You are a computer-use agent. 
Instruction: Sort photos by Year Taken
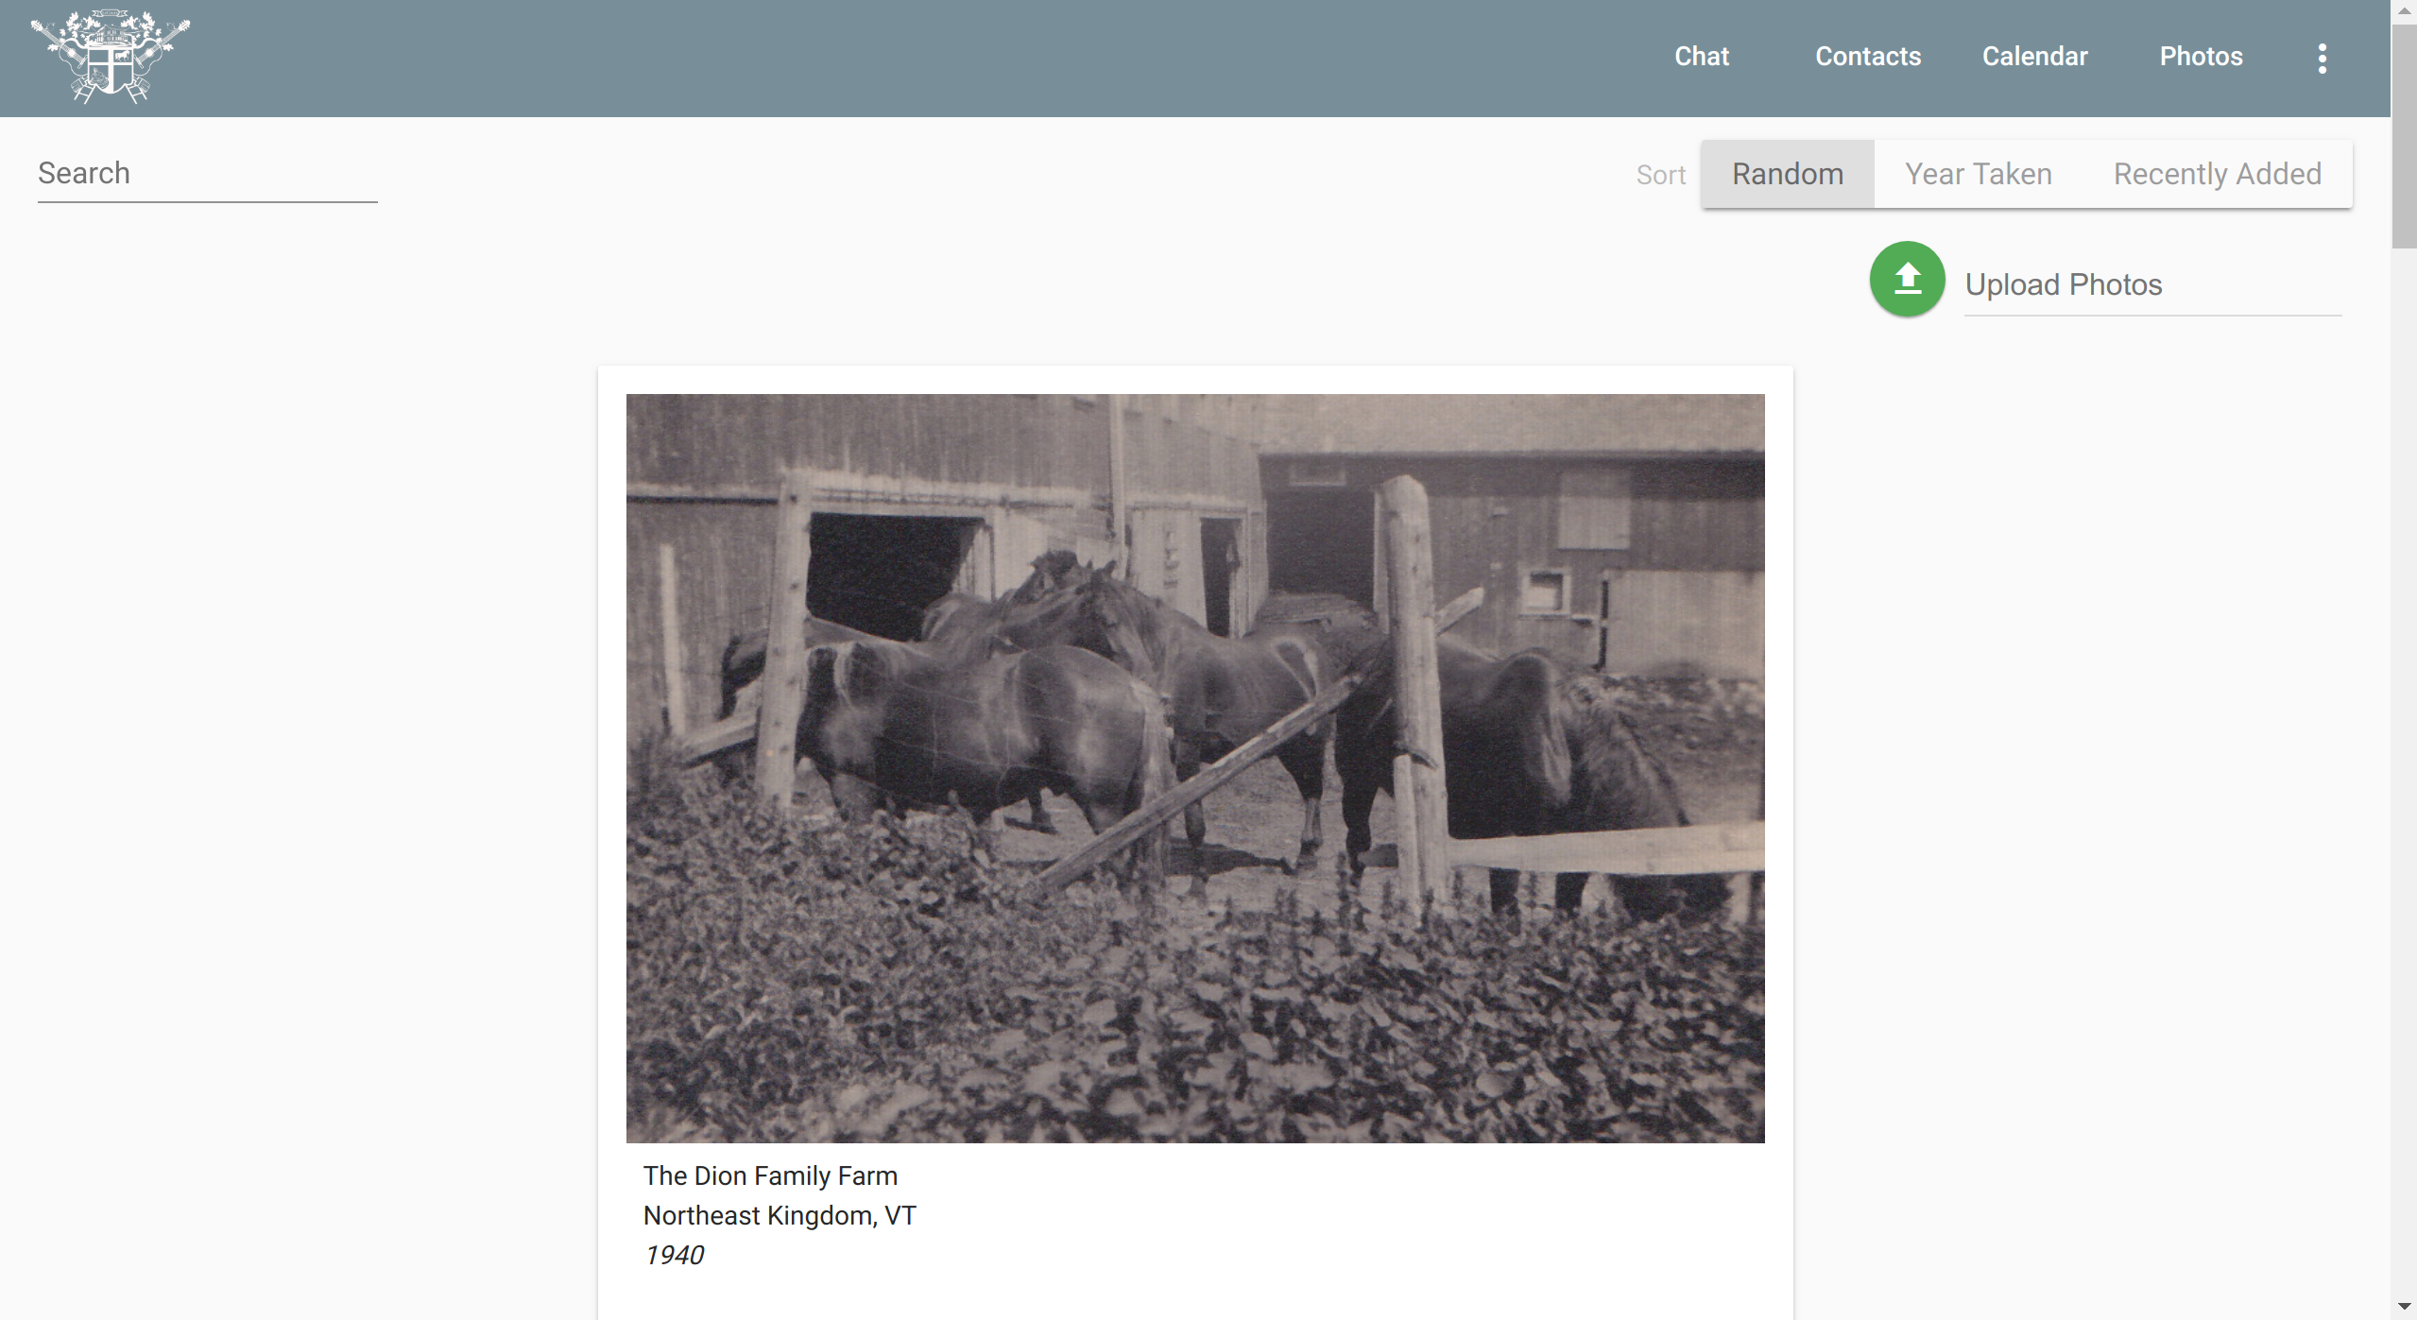[1978, 174]
